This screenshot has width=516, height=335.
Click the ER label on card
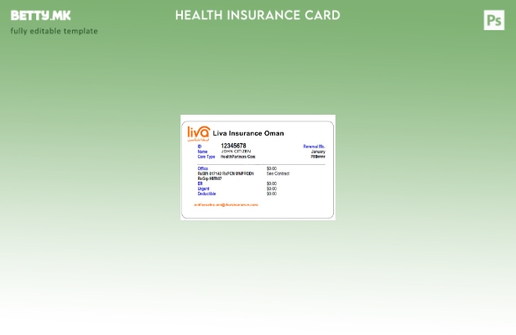(200, 183)
